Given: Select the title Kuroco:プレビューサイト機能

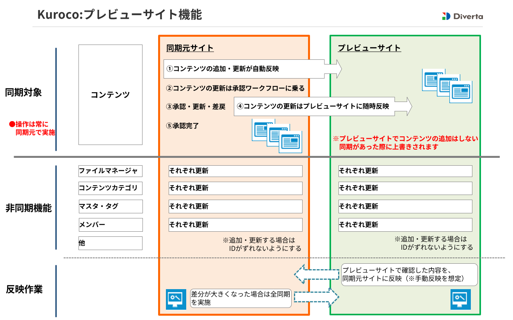Looking at the screenshot, I should pyautogui.click(x=119, y=15).
